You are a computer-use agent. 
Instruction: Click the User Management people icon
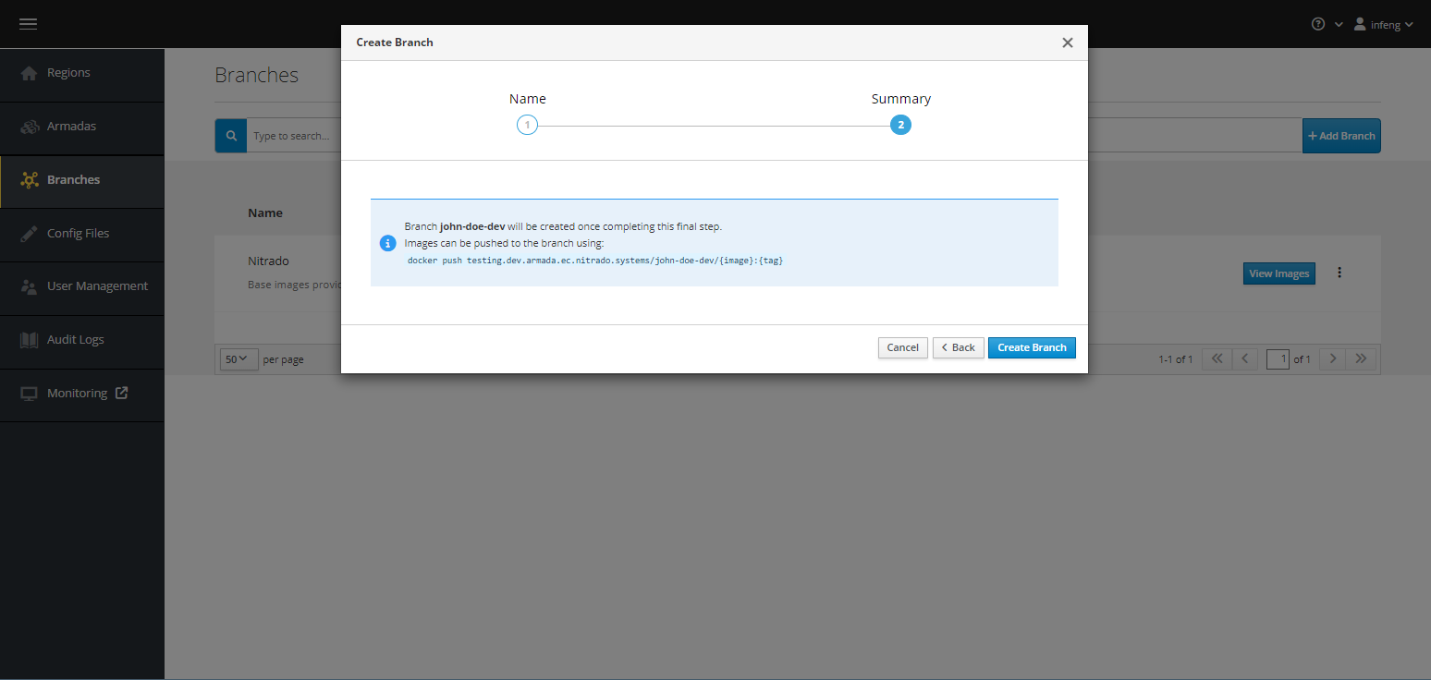(29, 286)
